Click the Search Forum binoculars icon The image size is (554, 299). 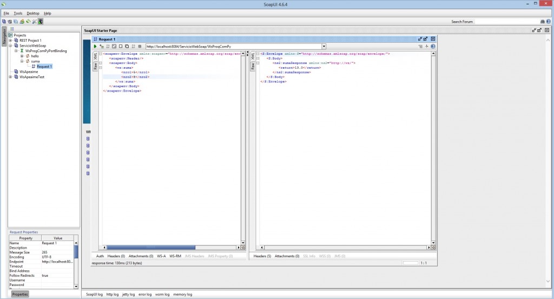542,22
